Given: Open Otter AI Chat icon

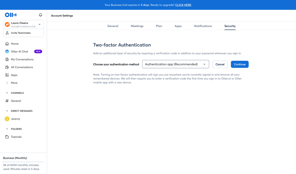Looking at the screenshot, I should click(x=7, y=51).
